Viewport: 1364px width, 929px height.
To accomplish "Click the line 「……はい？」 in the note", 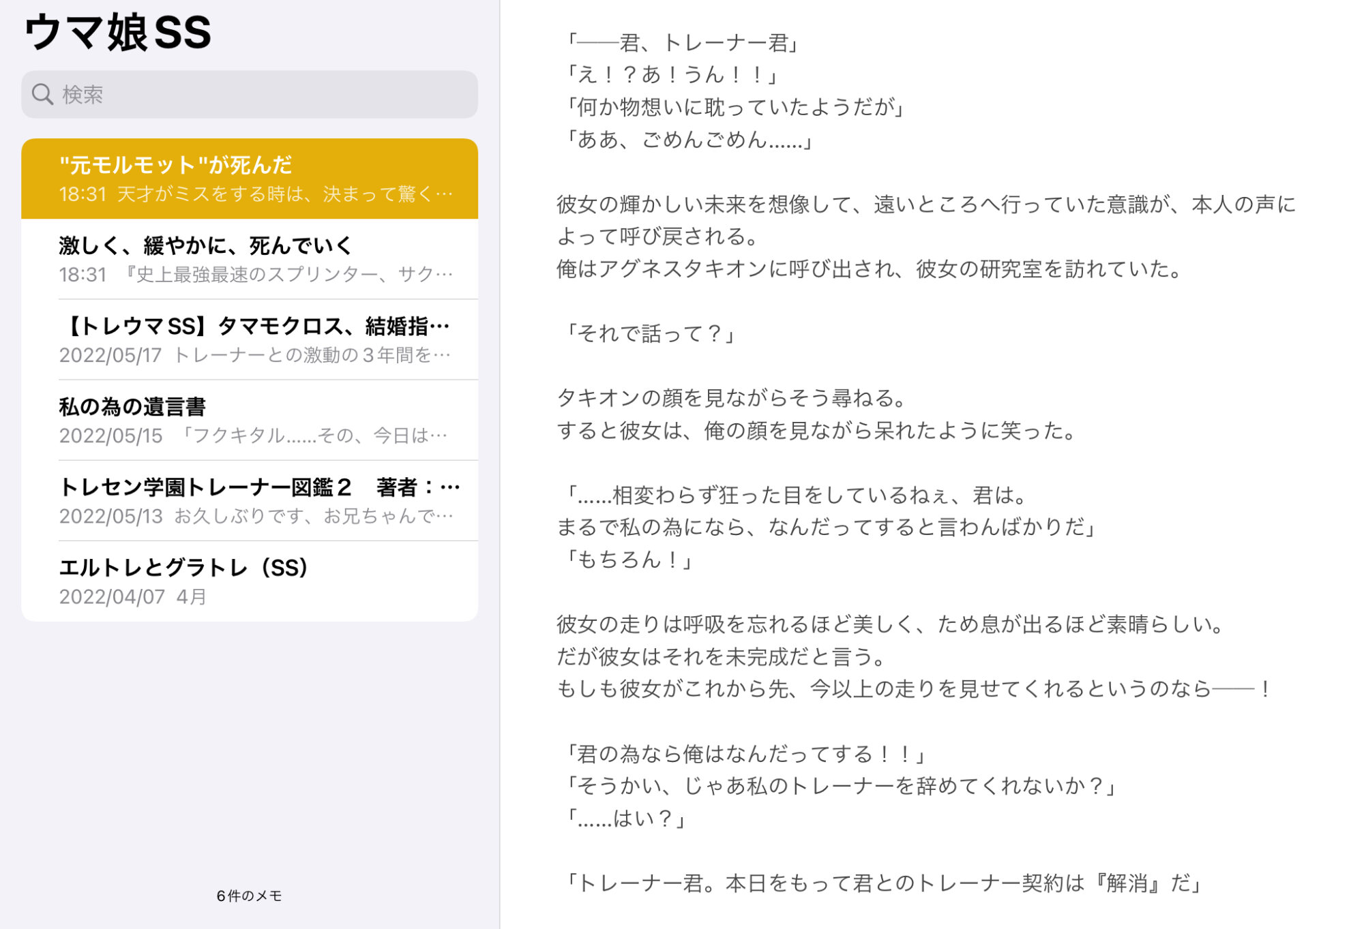I will (626, 818).
